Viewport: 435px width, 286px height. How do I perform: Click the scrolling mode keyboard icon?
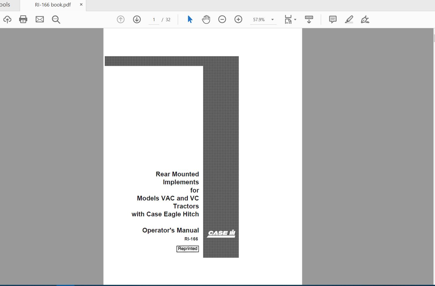tap(309, 19)
